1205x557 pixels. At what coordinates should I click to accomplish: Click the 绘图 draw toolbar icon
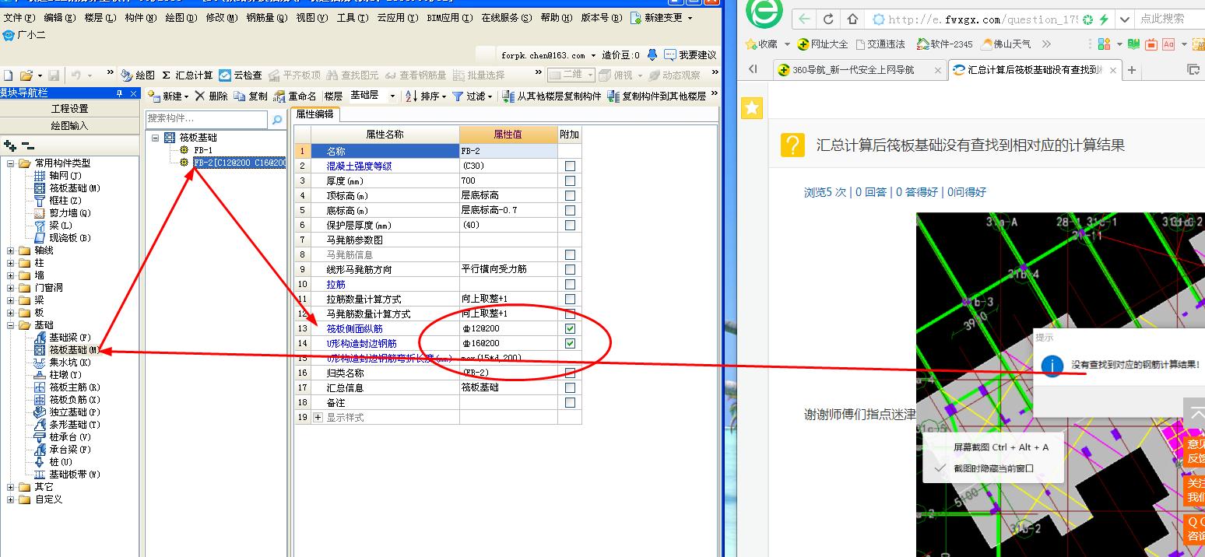point(138,75)
